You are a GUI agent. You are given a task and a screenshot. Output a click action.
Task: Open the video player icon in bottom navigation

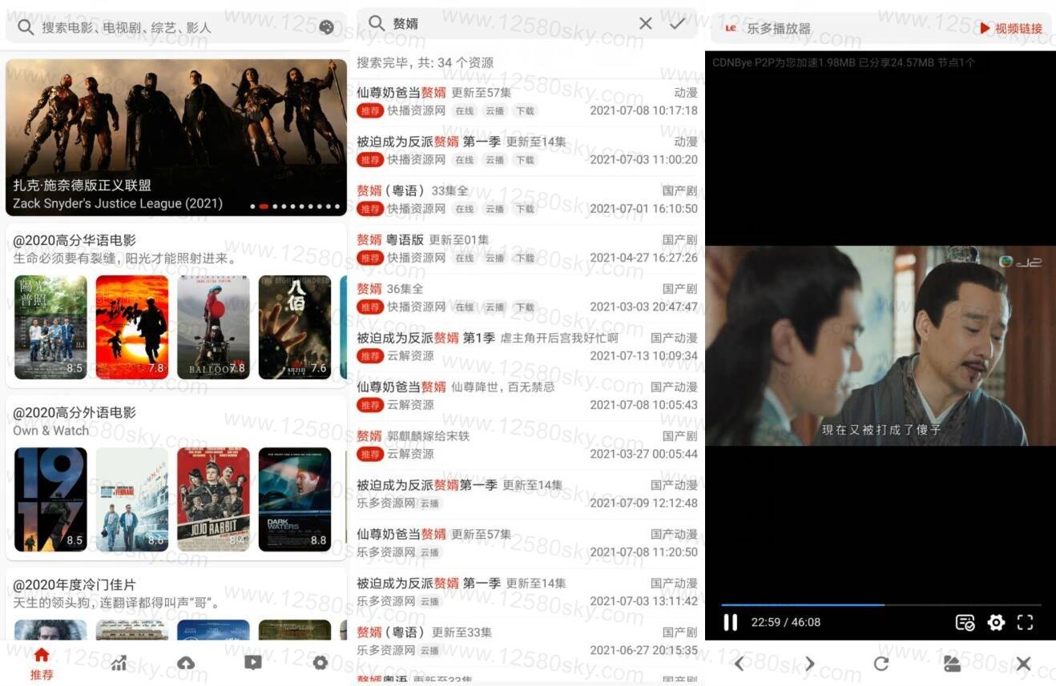click(x=253, y=663)
